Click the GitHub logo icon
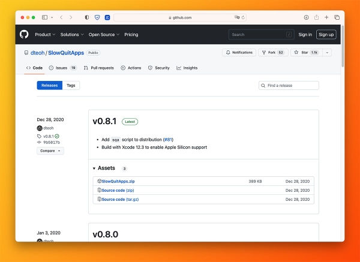Viewport: 360px width, 262px height. pyautogui.click(x=24, y=35)
